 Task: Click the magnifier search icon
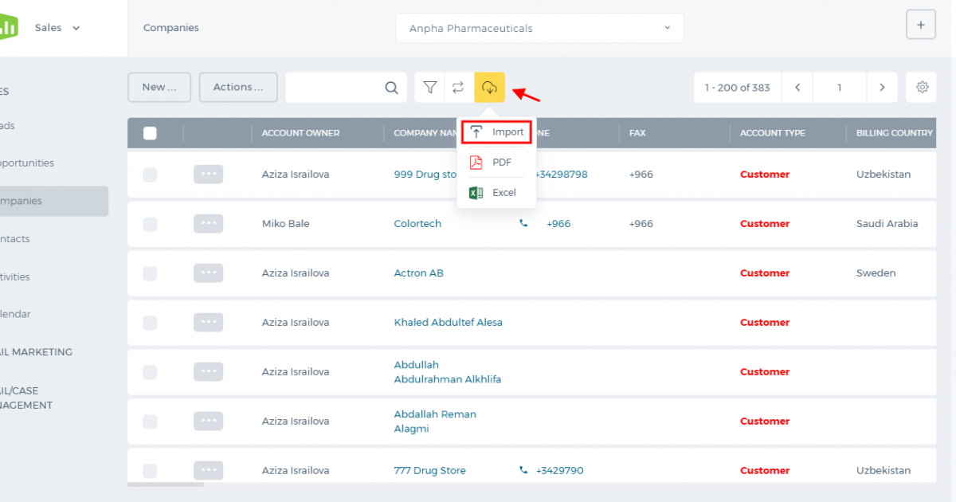(x=391, y=88)
